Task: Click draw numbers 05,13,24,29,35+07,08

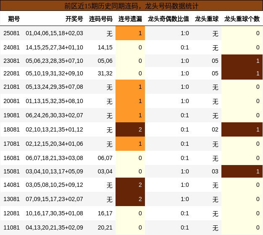Action: click(x=54, y=87)
